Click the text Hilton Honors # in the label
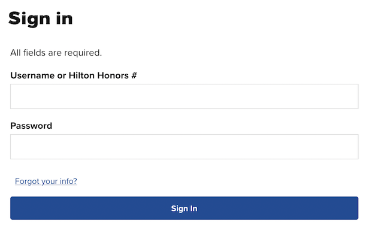372x230 pixels. click(102, 75)
